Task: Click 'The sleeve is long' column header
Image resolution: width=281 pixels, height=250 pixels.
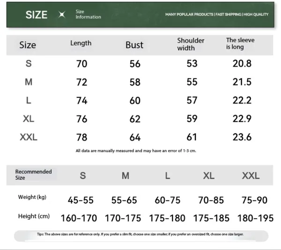Action: [240, 44]
